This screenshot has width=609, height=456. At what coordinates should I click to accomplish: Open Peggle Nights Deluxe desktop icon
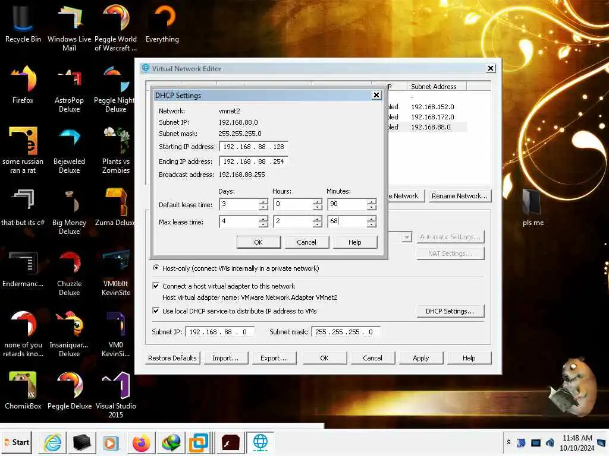[115, 88]
